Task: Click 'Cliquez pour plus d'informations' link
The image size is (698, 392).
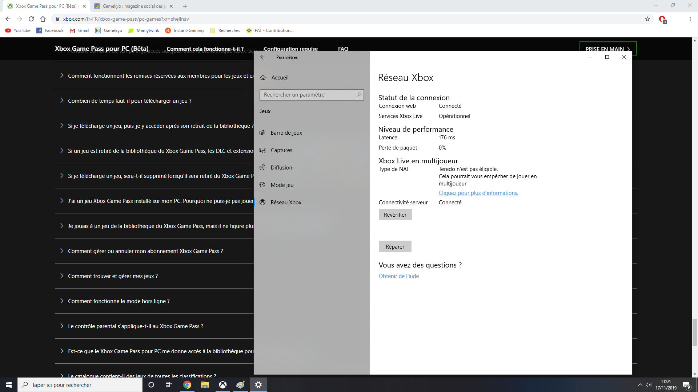Action: coord(478,193)
